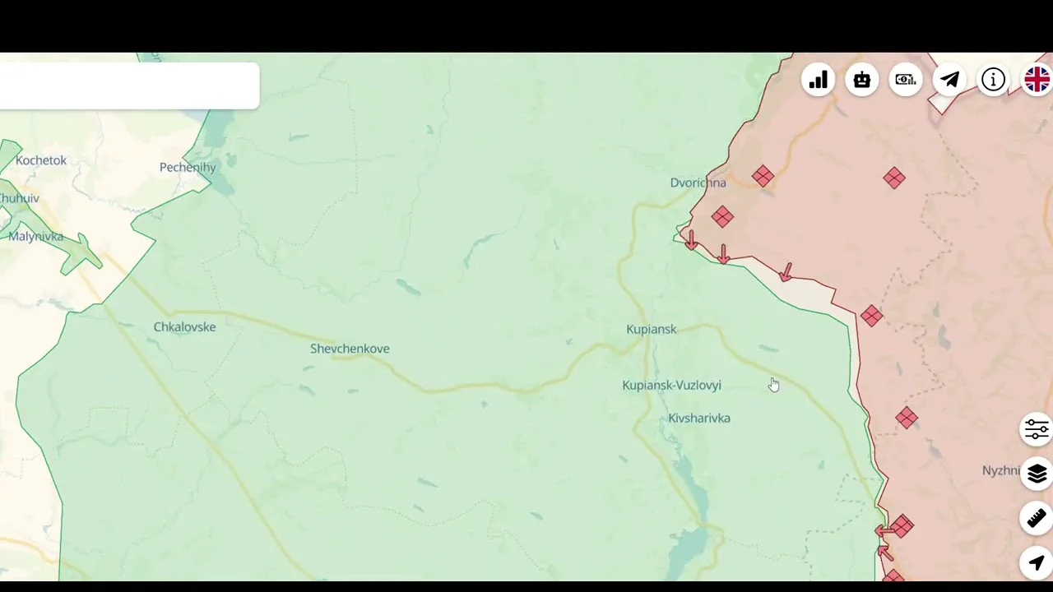
Task: Click the Kochetok place label
Action: (41, 160)
